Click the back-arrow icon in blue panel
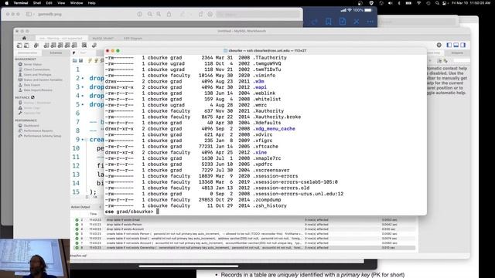Screen dimensions: 495x278 coord(315,22)
